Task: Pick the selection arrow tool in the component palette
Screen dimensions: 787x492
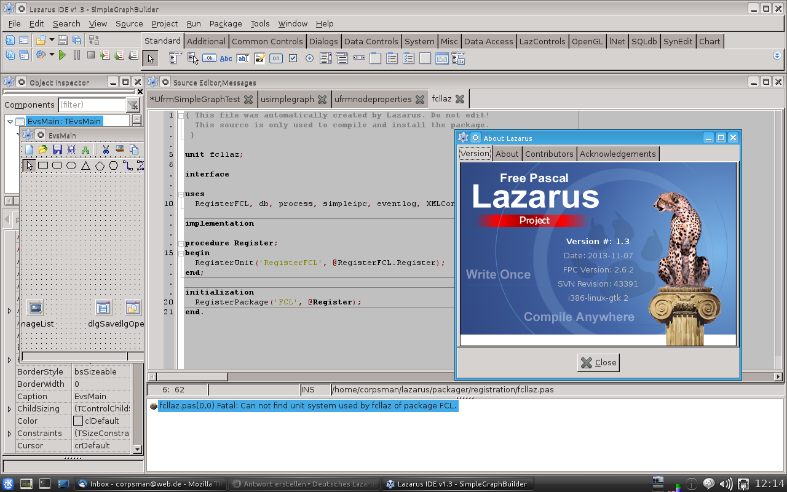Action: (x=151, y=58)
